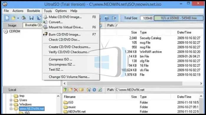This screenshot has height=115, width=206.
Task: Select Verify CD/DVD Checksums... entry
Action: tap(71, 52)
